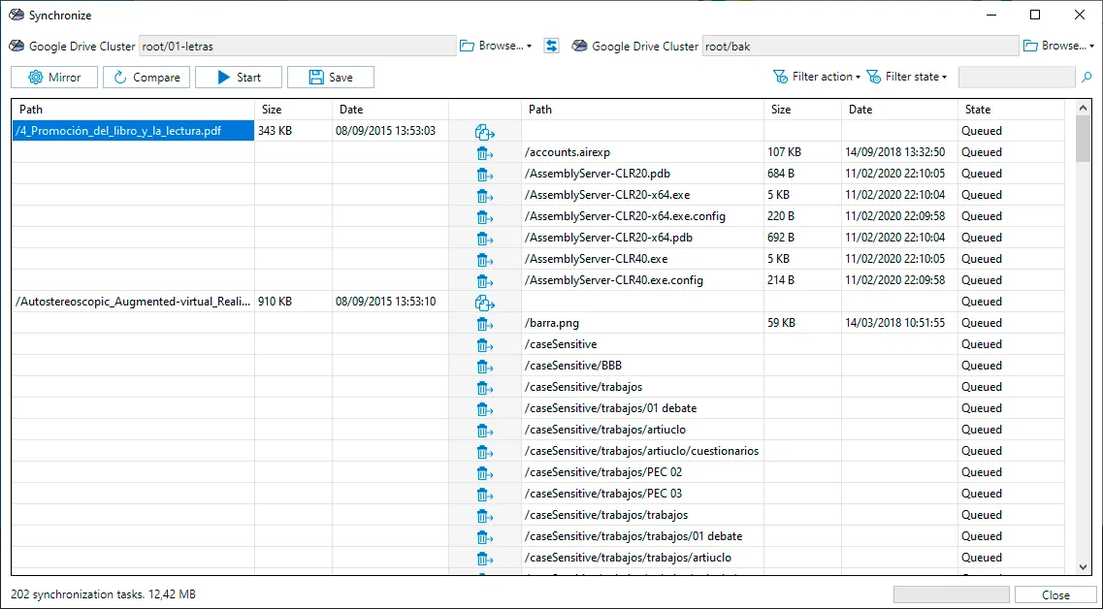Screen dimensions: 1103x609
Task: Click delete icon for /caseSensitive/trabajos/PEC 02 row
Action: click(485, 473)
